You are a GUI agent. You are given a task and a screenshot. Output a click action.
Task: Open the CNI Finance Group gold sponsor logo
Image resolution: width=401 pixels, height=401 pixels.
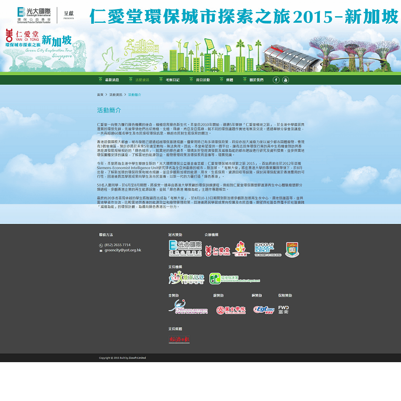pos(188,307)
